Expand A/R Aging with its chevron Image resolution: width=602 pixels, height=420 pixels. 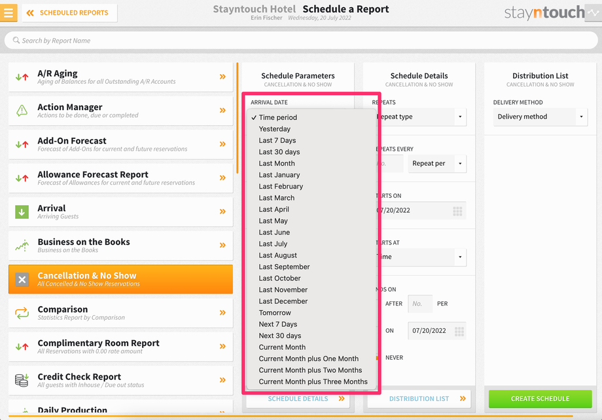[x=222, y=77]
